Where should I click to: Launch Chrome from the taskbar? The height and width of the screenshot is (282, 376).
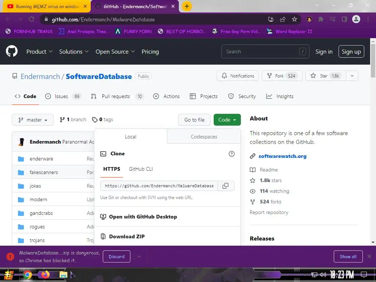pos(27,275)
